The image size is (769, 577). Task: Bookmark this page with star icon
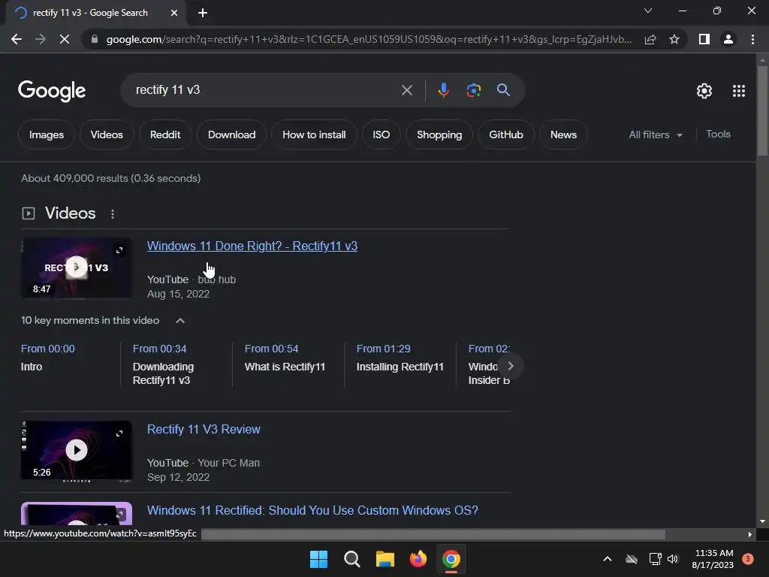(674, 39)
